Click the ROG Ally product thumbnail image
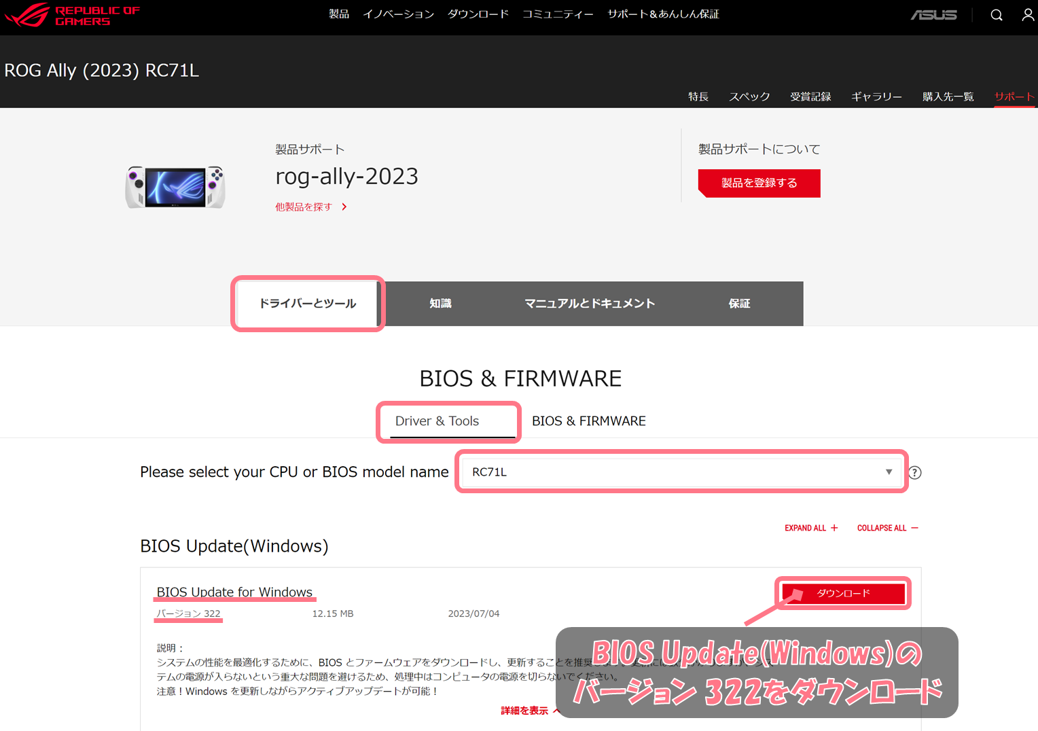 tap(175, 188)
